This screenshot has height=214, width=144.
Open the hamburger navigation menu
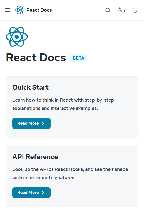point(8,10)
